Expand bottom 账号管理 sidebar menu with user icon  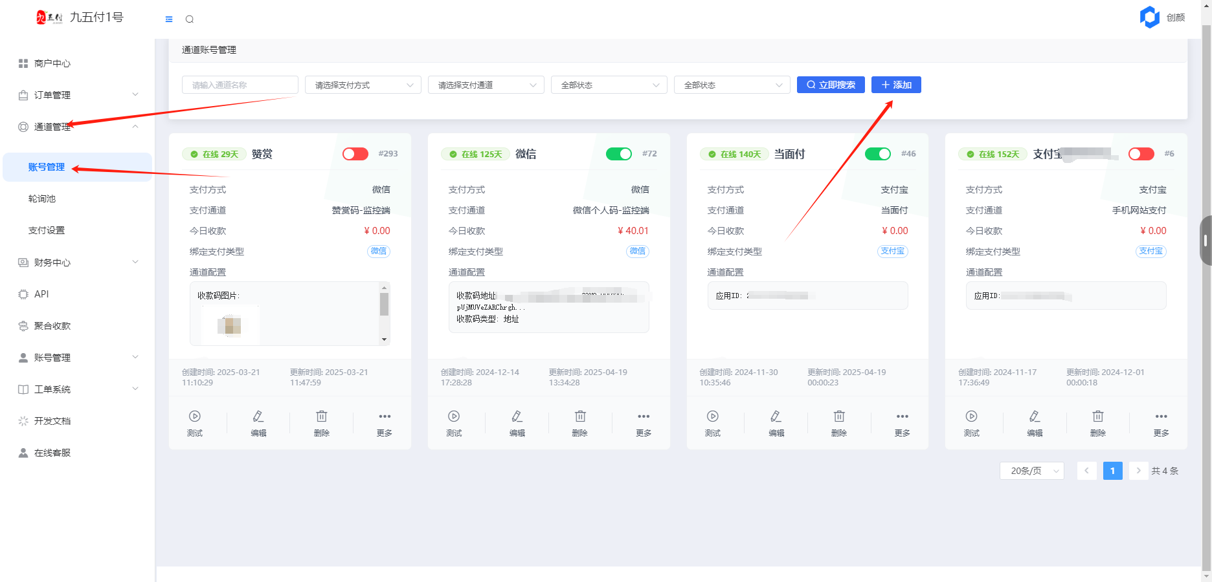pyautogui.click(x=78, y=358)
